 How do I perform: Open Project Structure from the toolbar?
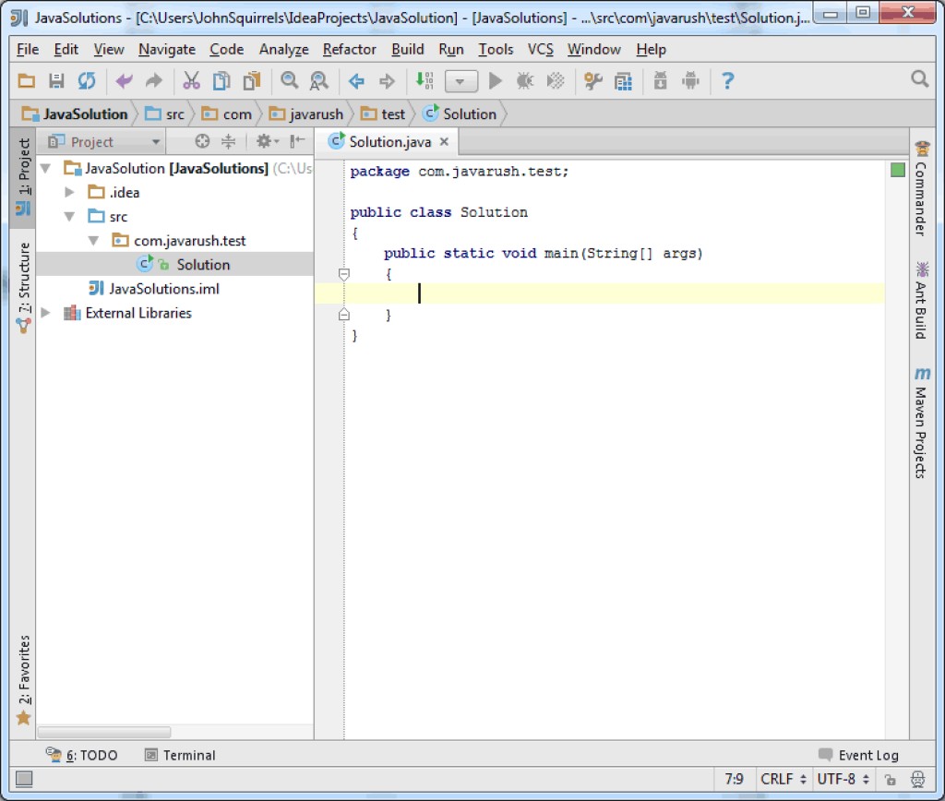point(624,81)
